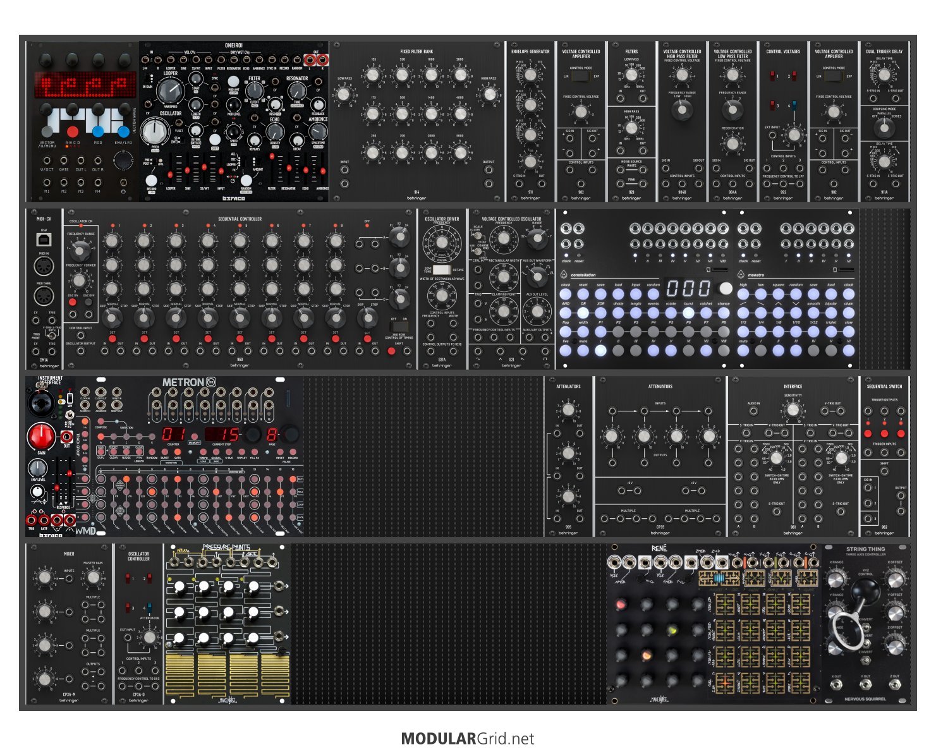
Task: Flip blue switch 4 on the 992 Control Voltages module
Action: click(793, 105)
